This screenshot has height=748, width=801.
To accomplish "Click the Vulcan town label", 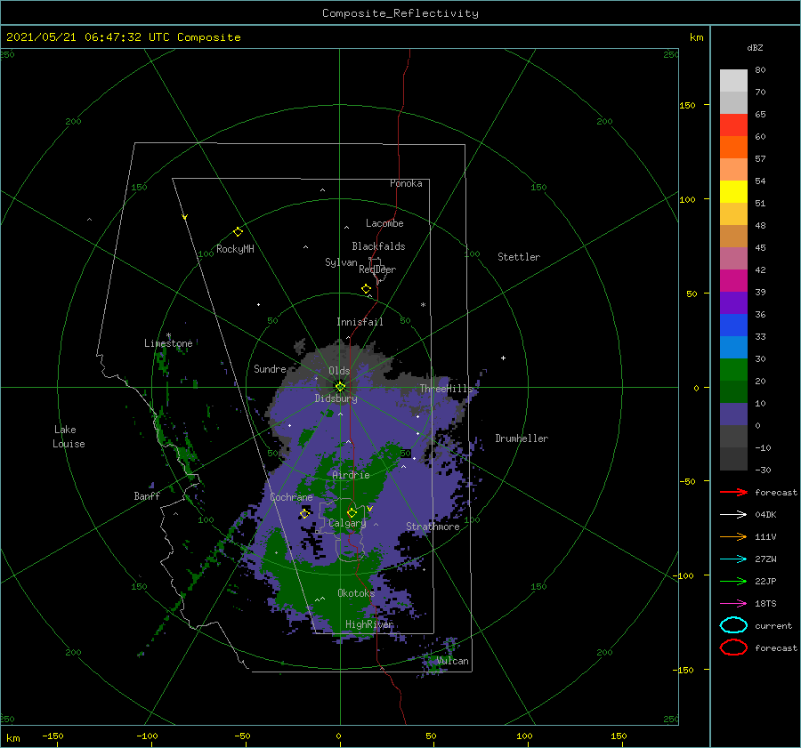I will tap(452, 661).
